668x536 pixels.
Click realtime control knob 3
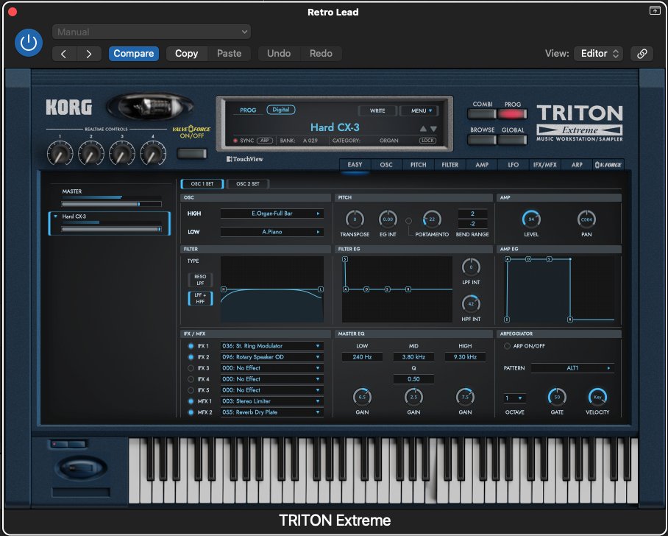point(122,153)
